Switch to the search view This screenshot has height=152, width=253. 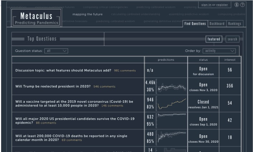pos(232,39)
